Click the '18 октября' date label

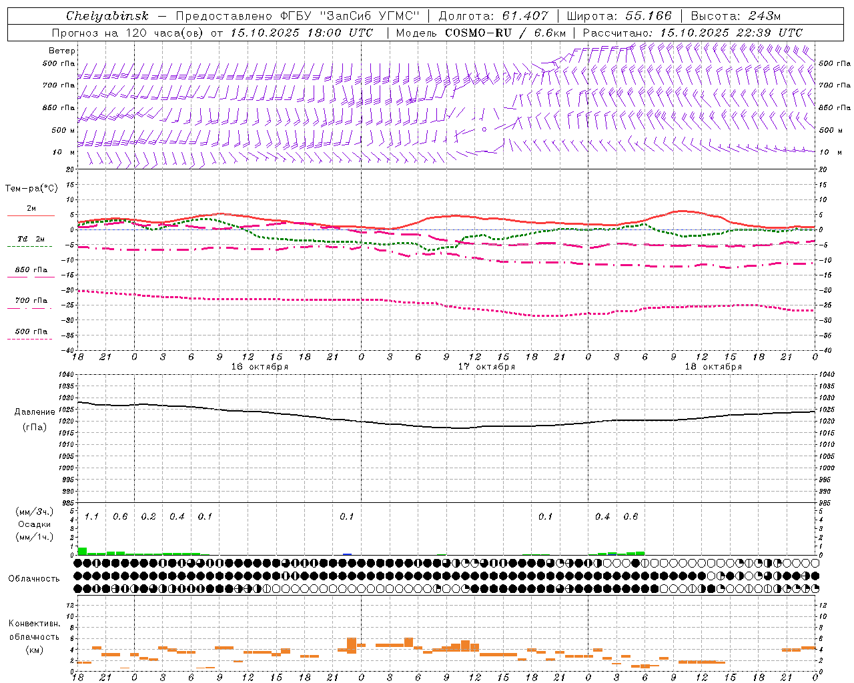pos(713,367)
